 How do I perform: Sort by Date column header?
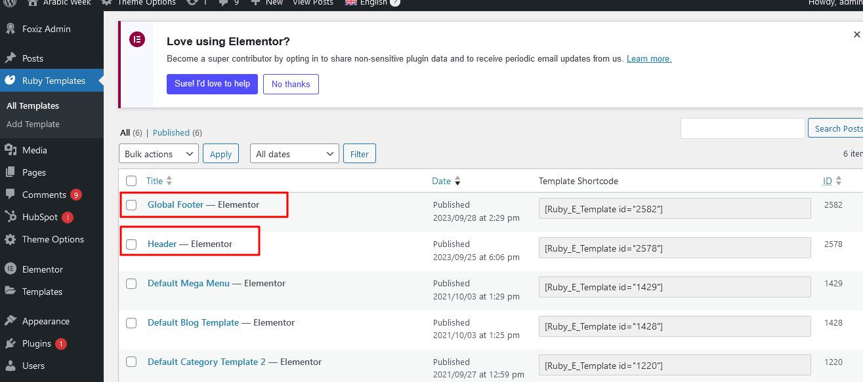[446, 181]
